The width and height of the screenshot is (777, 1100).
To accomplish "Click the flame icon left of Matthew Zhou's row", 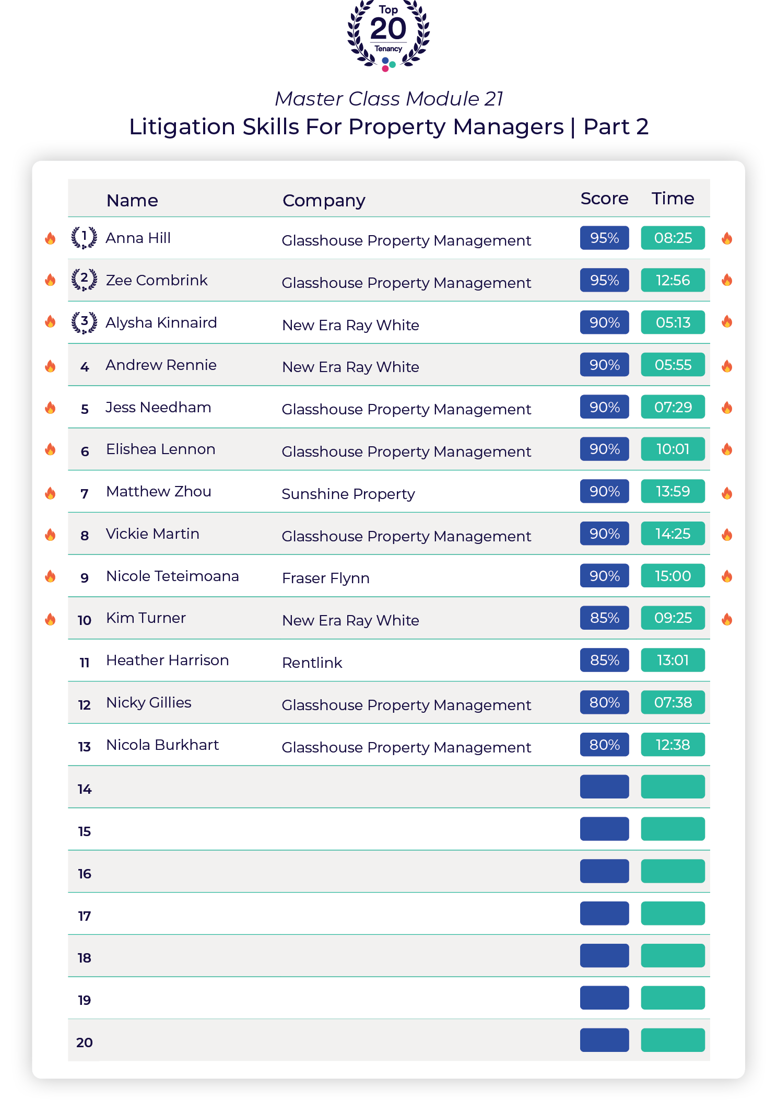I will point(50,493).
